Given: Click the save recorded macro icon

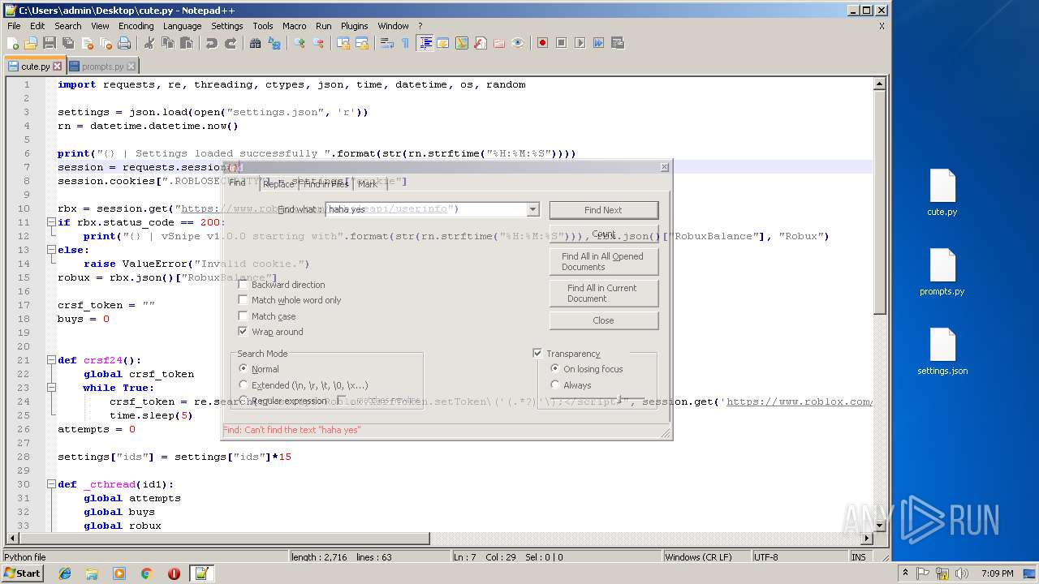Looking at the screenshot, I should pos(618,43).
